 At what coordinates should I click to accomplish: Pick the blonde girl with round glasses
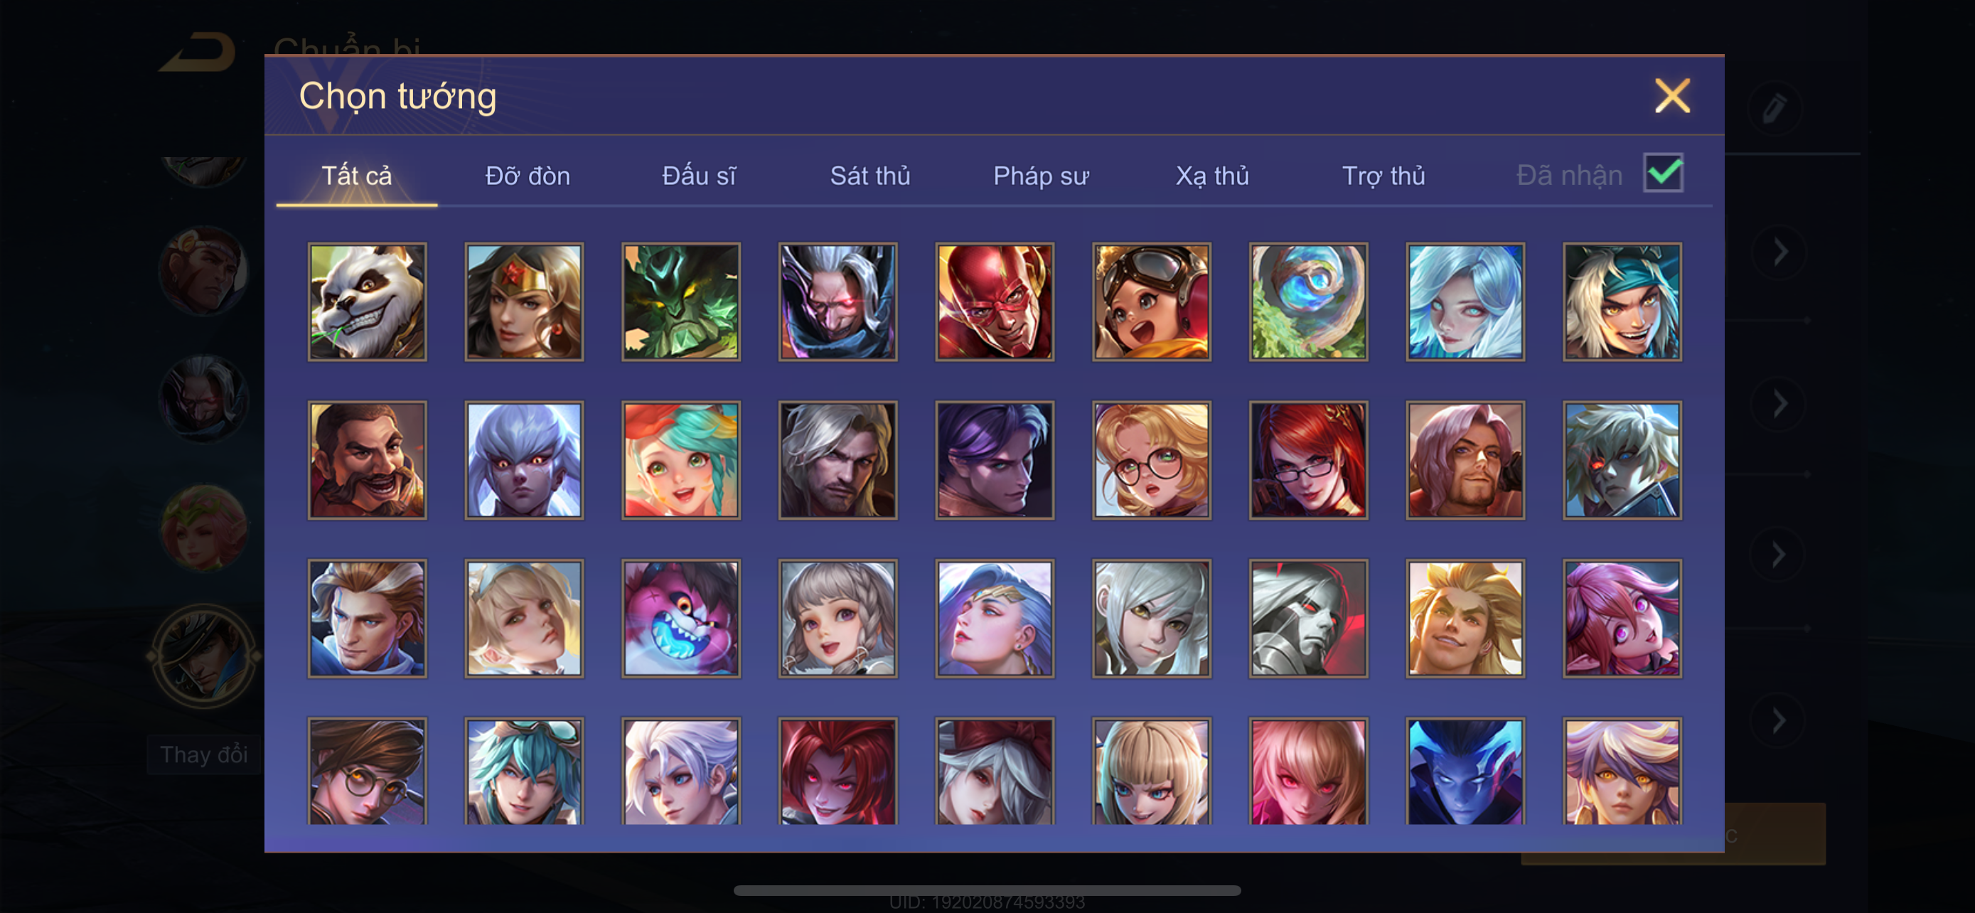coord(1152,460)
